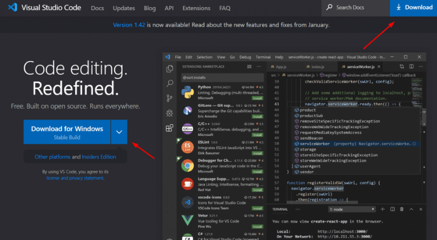The height and width of the screenshot is (240, 437).
Task: Install the ESLint extension
Action: coord(257,153)
